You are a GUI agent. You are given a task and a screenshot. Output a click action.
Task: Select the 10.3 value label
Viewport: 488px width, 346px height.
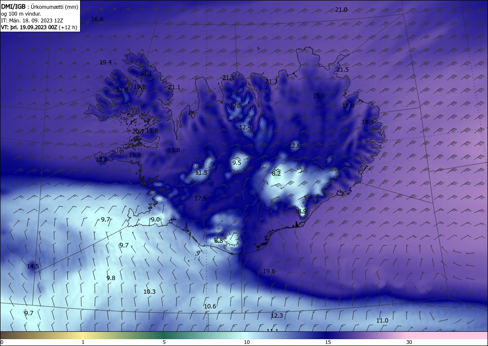click(x=149, y=292)
